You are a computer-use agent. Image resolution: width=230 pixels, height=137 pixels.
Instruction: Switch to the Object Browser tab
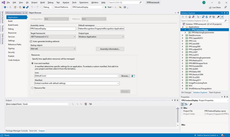point(35,13)
